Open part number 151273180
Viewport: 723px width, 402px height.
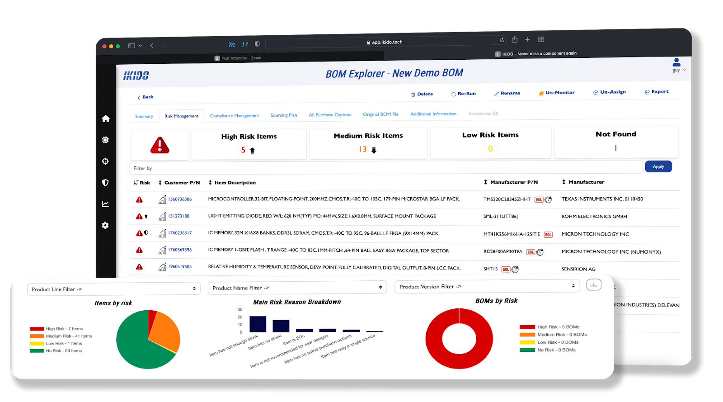(179, 216)
